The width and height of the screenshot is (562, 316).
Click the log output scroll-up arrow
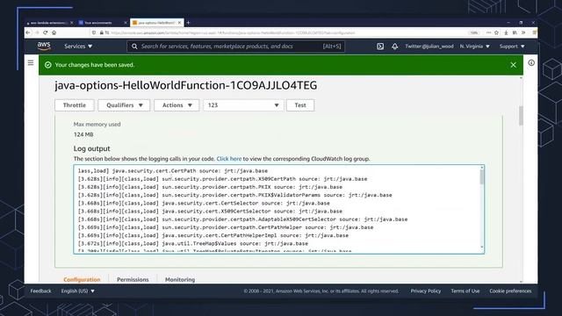coord(482,168)
